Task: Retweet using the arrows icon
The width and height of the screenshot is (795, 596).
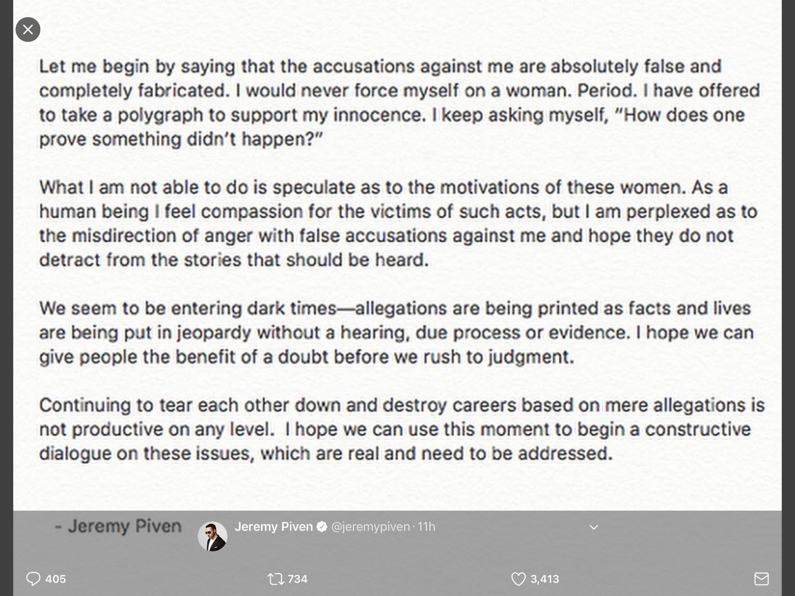Action: [x=276, y=579]
